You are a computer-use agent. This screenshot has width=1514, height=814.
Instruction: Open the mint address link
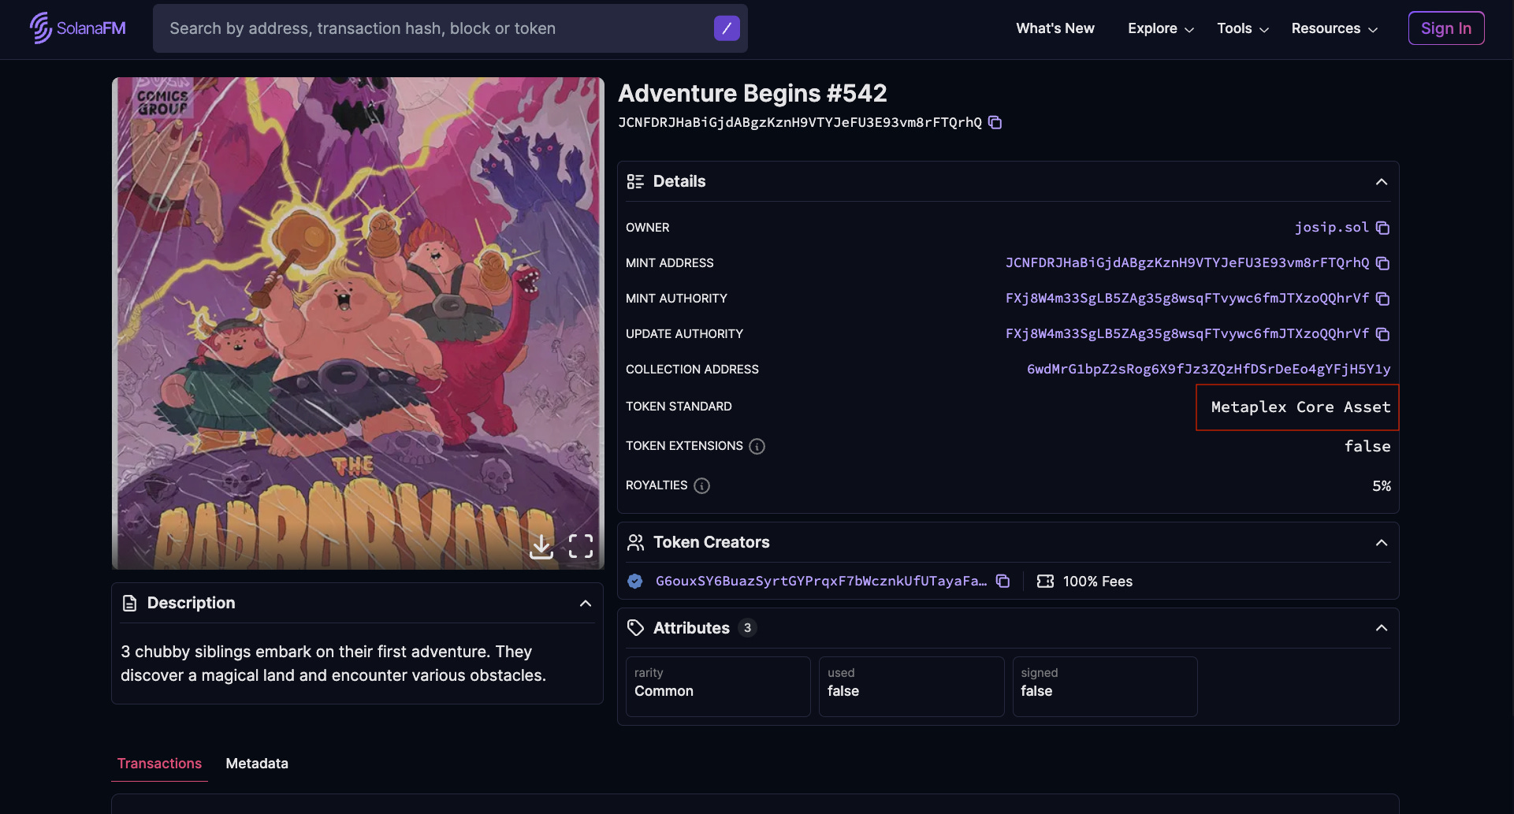pyautogui.click(x=1187, y=263)
